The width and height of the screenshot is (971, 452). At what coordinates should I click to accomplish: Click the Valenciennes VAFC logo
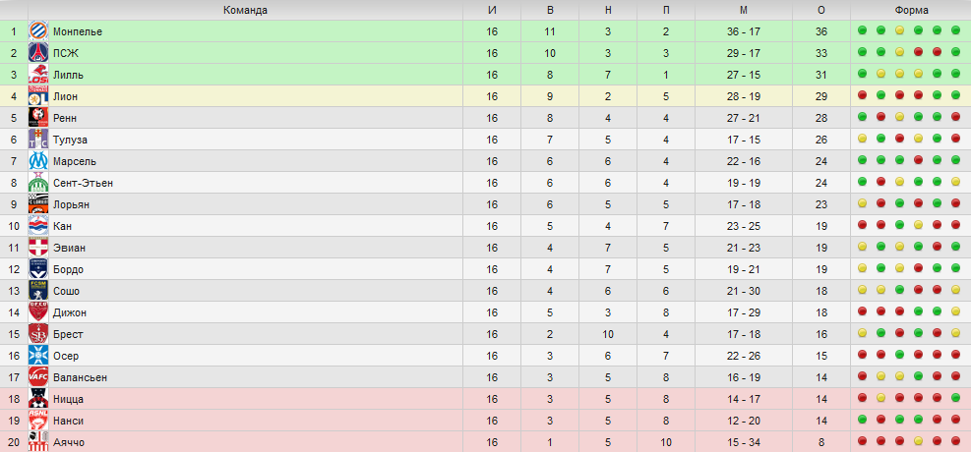click(x=38, y=377)
